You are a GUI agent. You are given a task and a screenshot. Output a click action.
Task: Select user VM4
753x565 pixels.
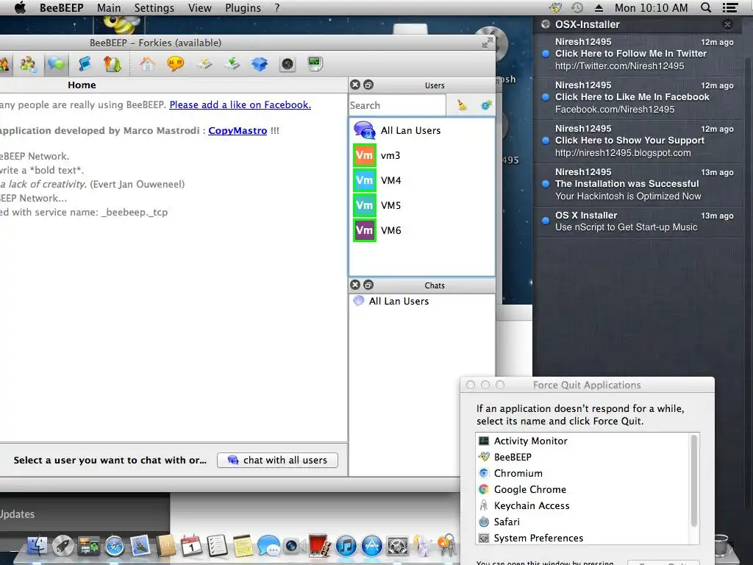(422, 180)
